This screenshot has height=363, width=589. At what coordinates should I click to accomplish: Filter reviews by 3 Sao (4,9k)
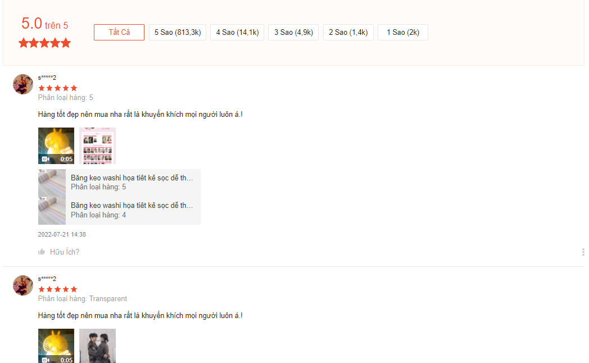(293, 33)
